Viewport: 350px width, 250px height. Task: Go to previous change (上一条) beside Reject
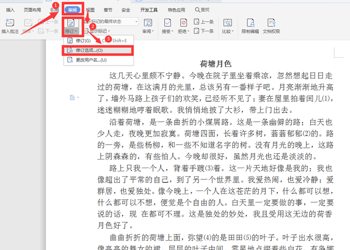pos(204,22)
